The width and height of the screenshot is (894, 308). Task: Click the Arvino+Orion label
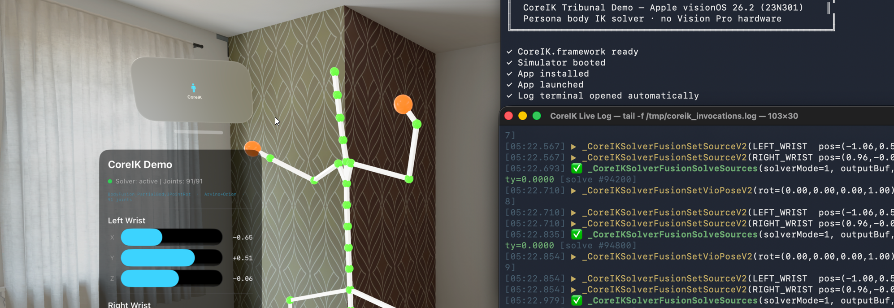pyautogui.click(x=220, y=195)
